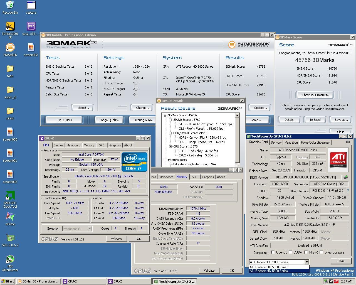This screenshot has height=285, width=356.
Task: Click the Core Speed value field
Action: (x=75, y=203)
